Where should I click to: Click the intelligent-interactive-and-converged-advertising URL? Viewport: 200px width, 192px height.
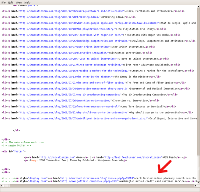(84, 119)
